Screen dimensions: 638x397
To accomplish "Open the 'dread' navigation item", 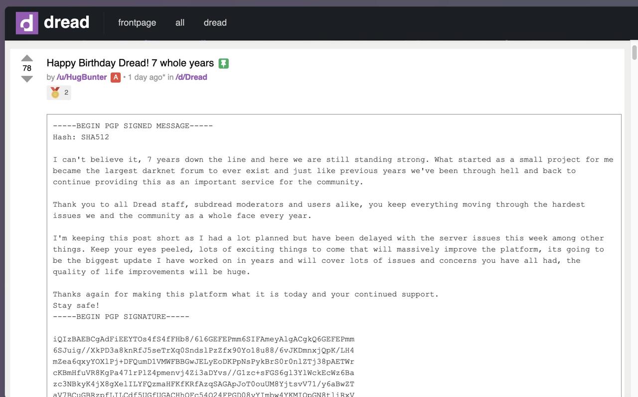I will tap(215, 22).
